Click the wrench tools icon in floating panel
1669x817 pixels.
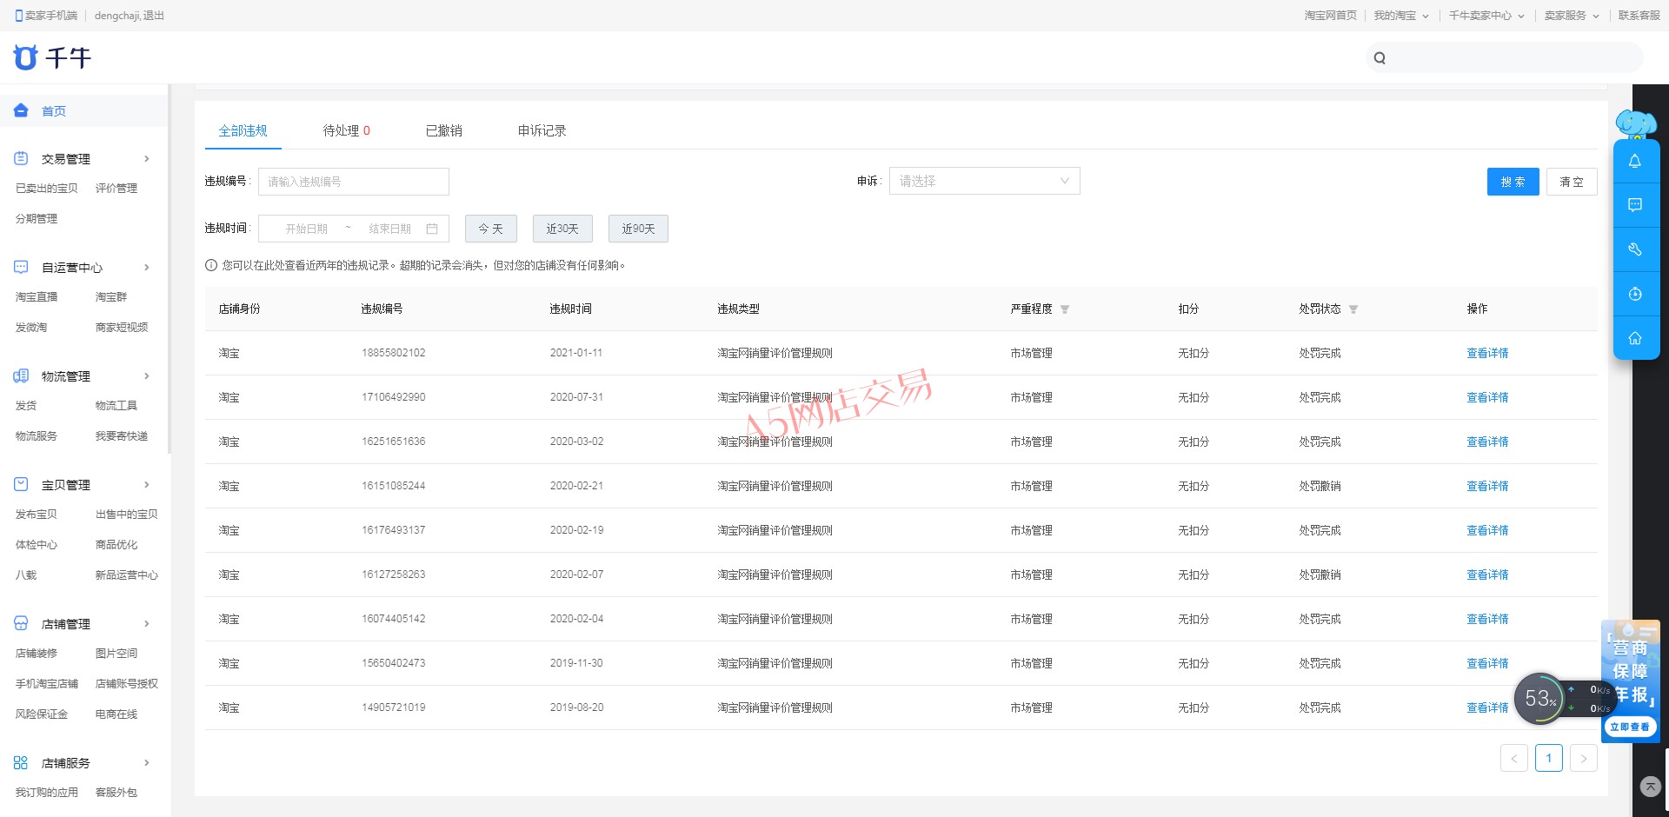pos(1635,249)
